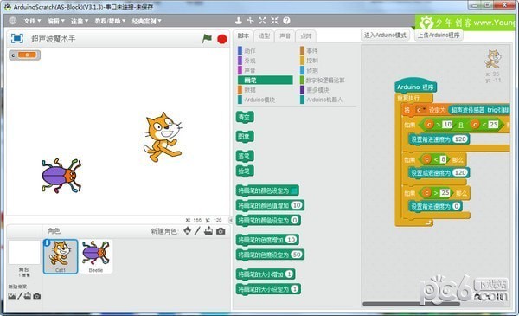Screen dimensions: 519x316
Task: Click the value 10 in 将画笔的颜色值增加 block
Action: point(297,205)
